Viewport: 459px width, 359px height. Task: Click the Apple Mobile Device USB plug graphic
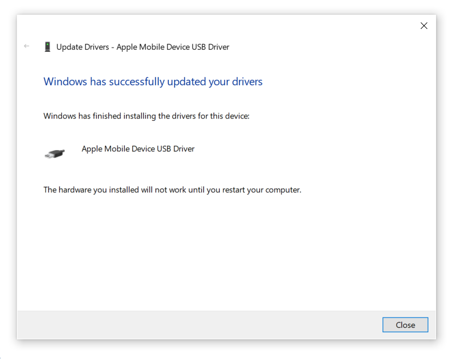tap(54, 153)
